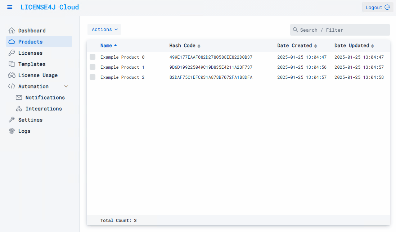Click the Example Product 0 name
The image size is (396, 232).
point(122,57)
